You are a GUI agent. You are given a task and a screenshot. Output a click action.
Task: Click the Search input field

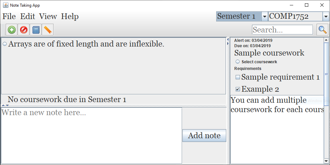pyautogui.click(x=282, y=30)
